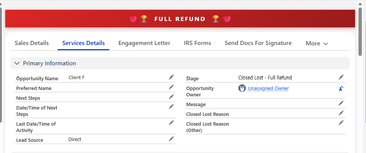
Task: Edit Closed Lost Reason pencil icon
Action: pos(341,113)
